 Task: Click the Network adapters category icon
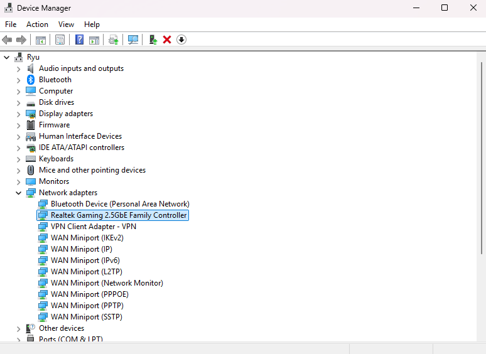[31, 193]
